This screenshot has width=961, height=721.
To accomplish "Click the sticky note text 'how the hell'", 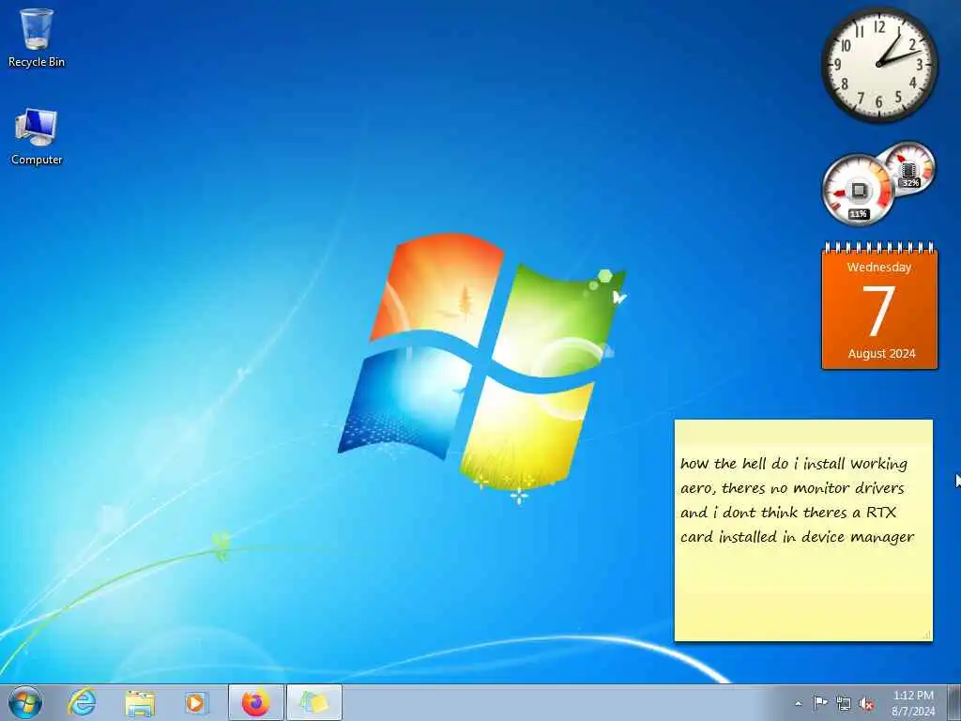I will click(724, 464).
